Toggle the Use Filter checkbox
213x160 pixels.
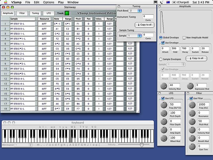pyautogui.click(x=191, y=98)
